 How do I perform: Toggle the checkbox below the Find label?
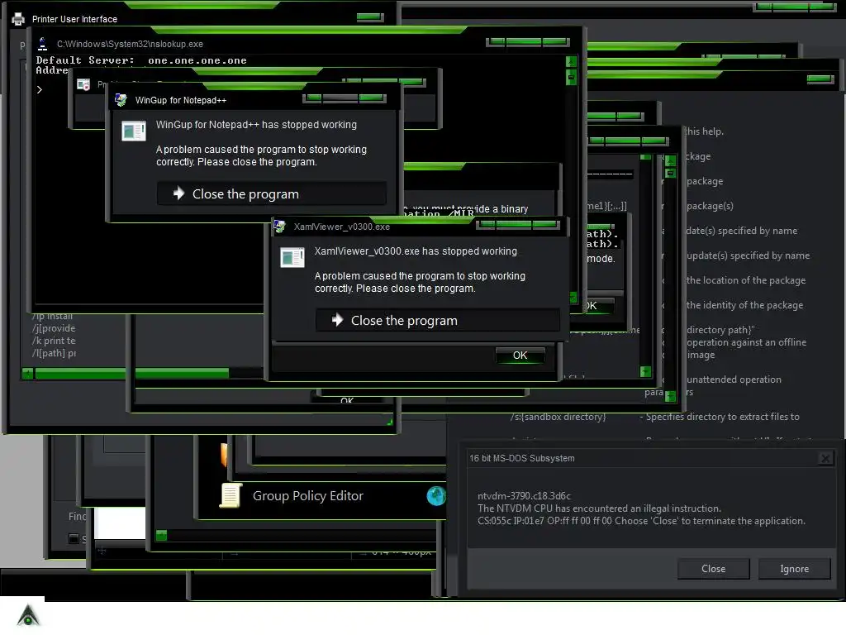[x=74, y=538]
